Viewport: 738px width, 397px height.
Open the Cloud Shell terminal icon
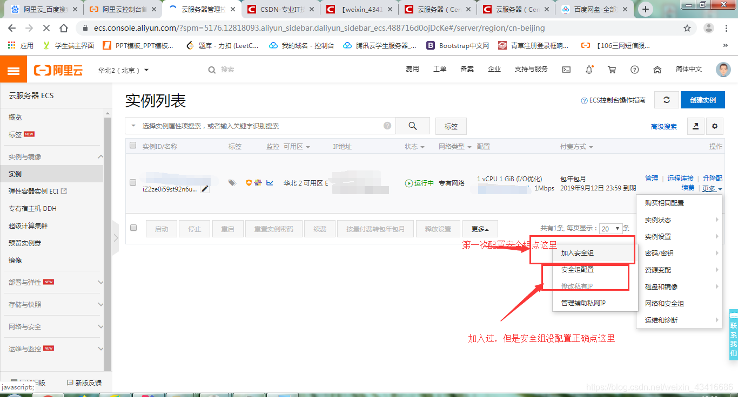pos(566,70)
